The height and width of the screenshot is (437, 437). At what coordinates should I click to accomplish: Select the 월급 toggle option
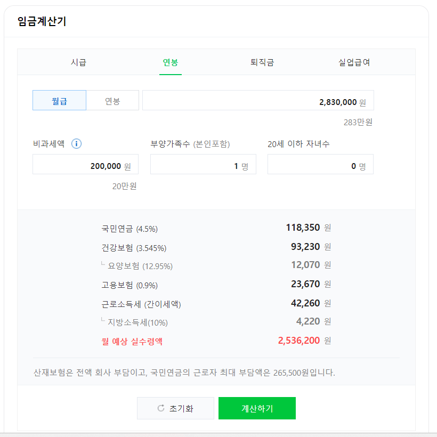click(59, 100)
